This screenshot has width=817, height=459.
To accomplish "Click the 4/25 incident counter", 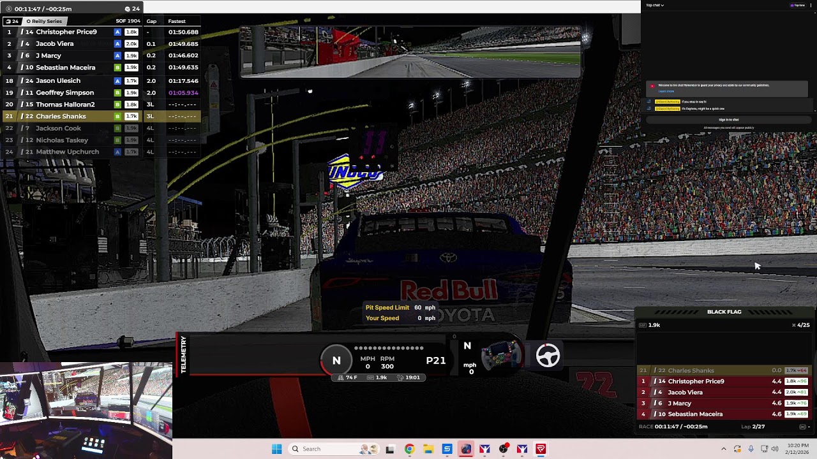I will coord(800,325).
